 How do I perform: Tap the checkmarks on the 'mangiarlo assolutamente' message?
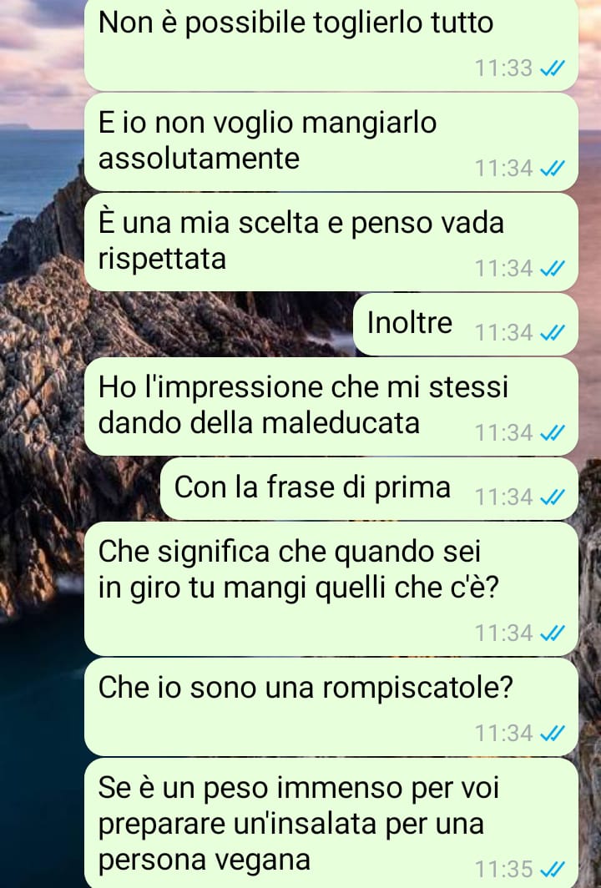pyautogui.click(x=553, y=169)
